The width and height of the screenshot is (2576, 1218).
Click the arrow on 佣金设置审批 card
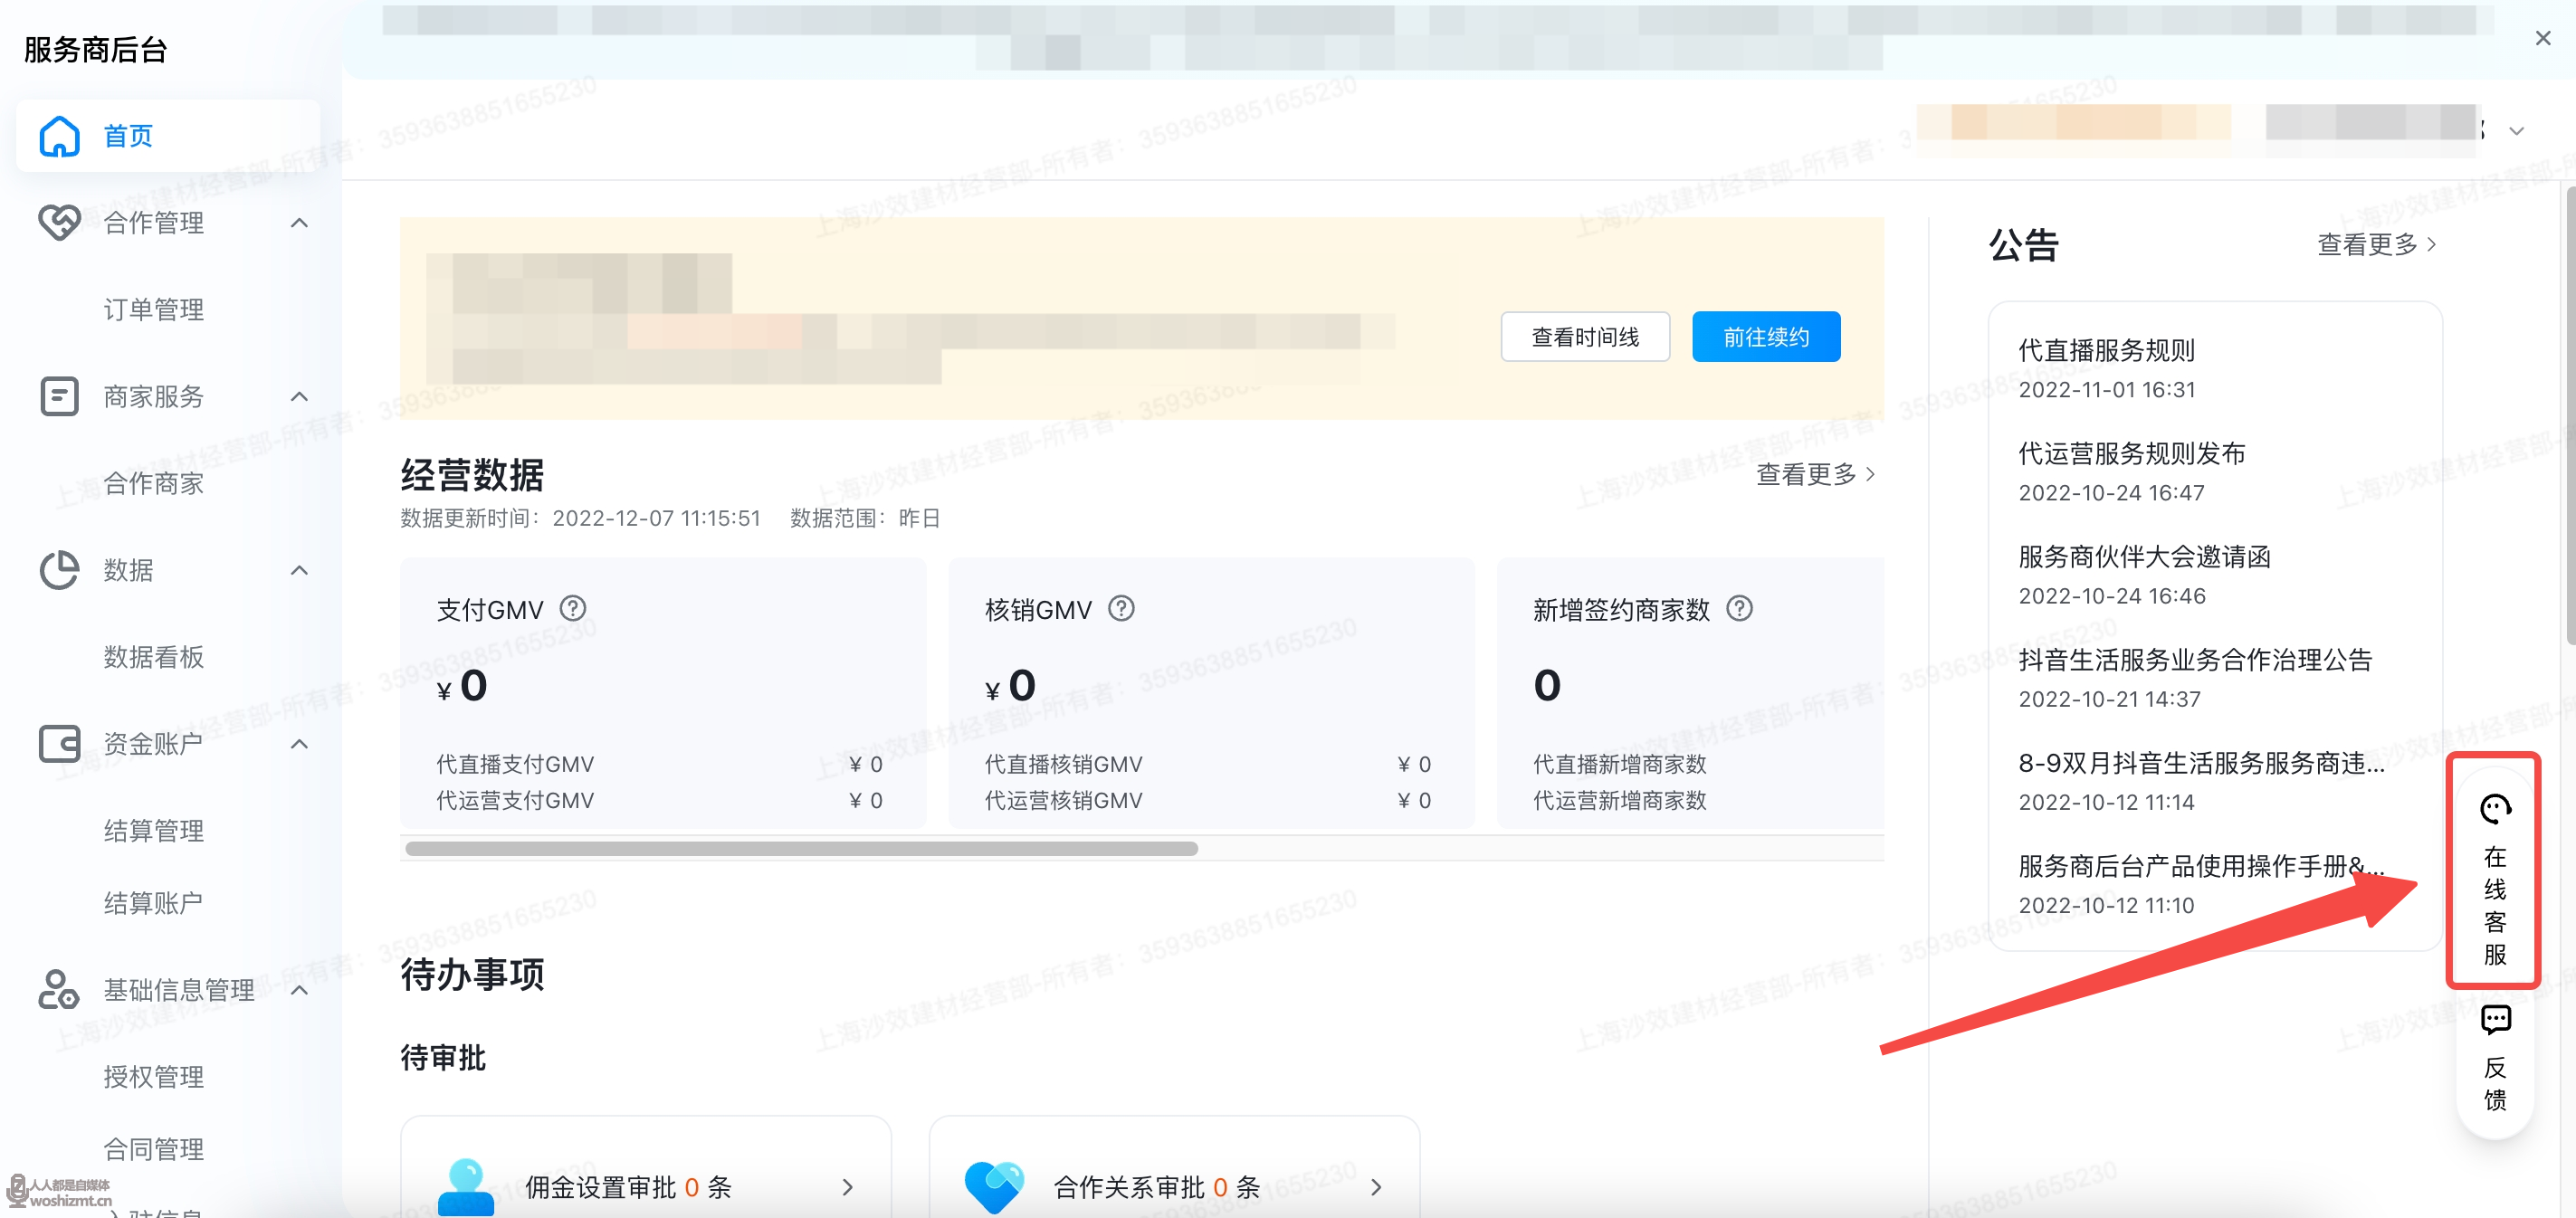pos(848,1187)
